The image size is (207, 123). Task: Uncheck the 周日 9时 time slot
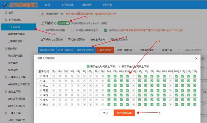click(109, 76)
